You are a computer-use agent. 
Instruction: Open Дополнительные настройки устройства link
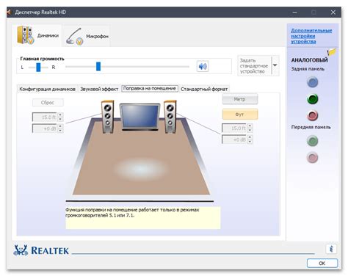click(x=311, y=36)
